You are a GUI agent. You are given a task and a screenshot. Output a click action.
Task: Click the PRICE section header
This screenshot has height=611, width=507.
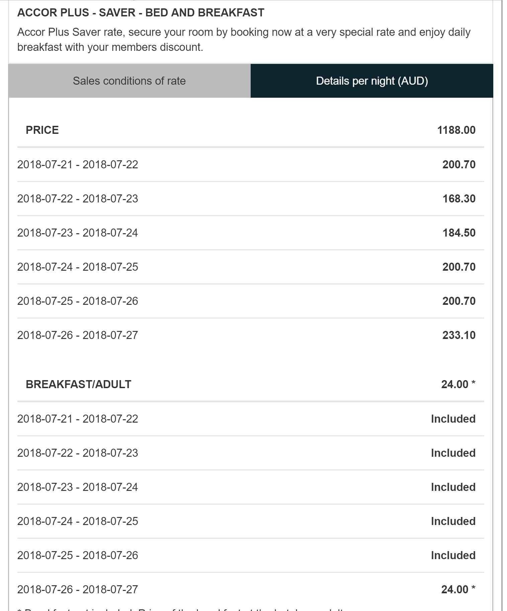[x=42, y=130]
